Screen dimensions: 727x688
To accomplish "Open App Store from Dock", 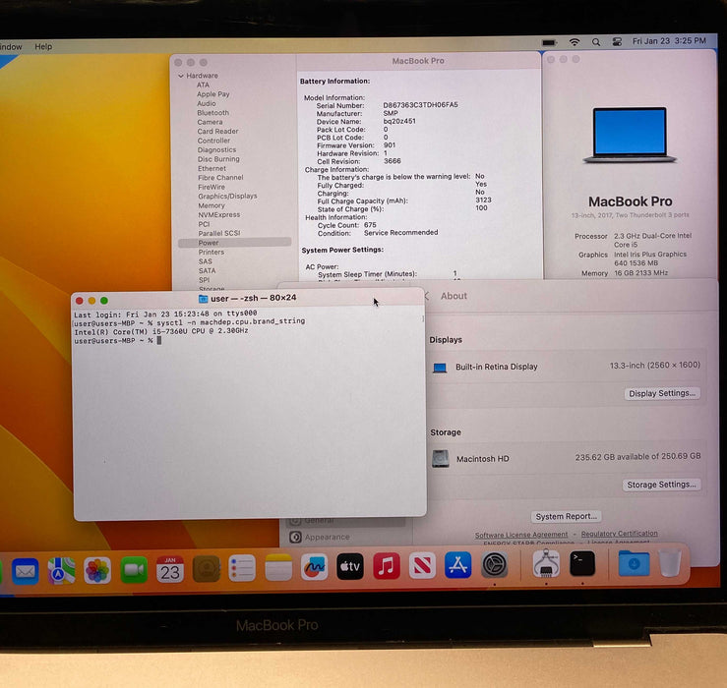I will pos(458,565).
